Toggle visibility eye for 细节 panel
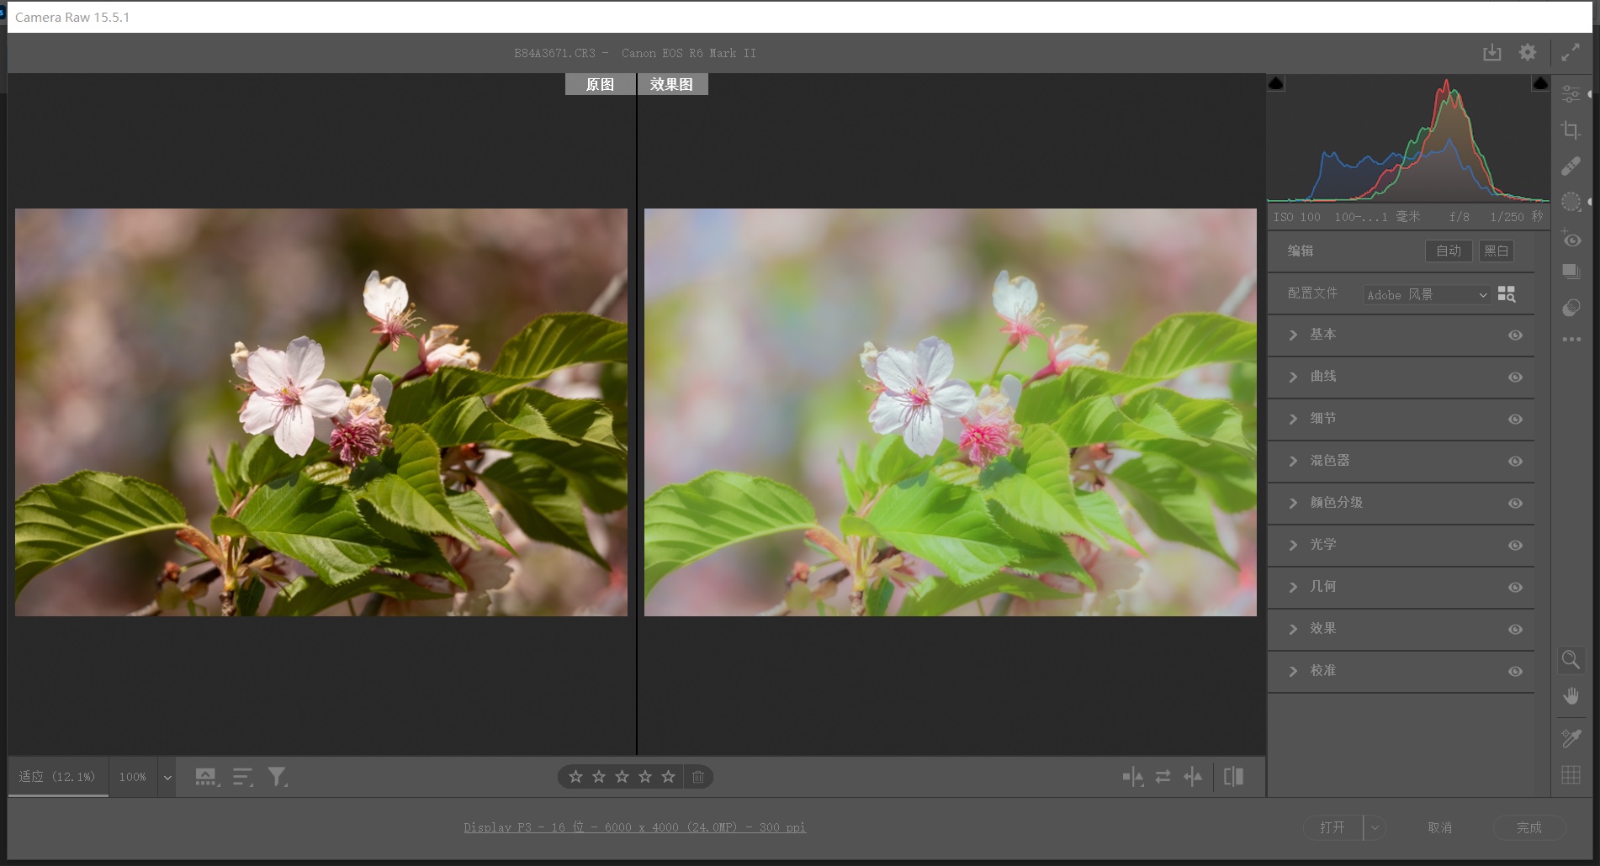Image resolution: width=1600 pixels, height=866 pixels. click(x=1515, y=420)
